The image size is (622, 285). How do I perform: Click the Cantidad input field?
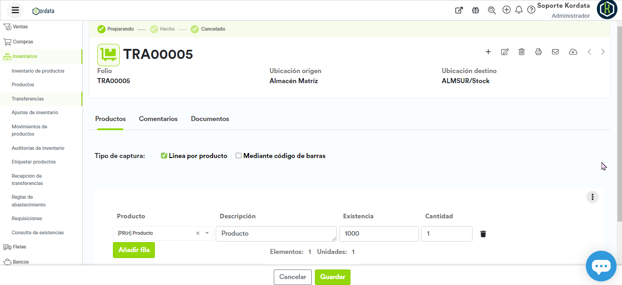coord(447,234)
